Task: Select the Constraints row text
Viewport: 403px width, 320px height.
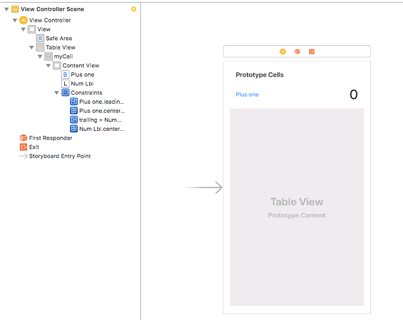Action: coord(87,93)
